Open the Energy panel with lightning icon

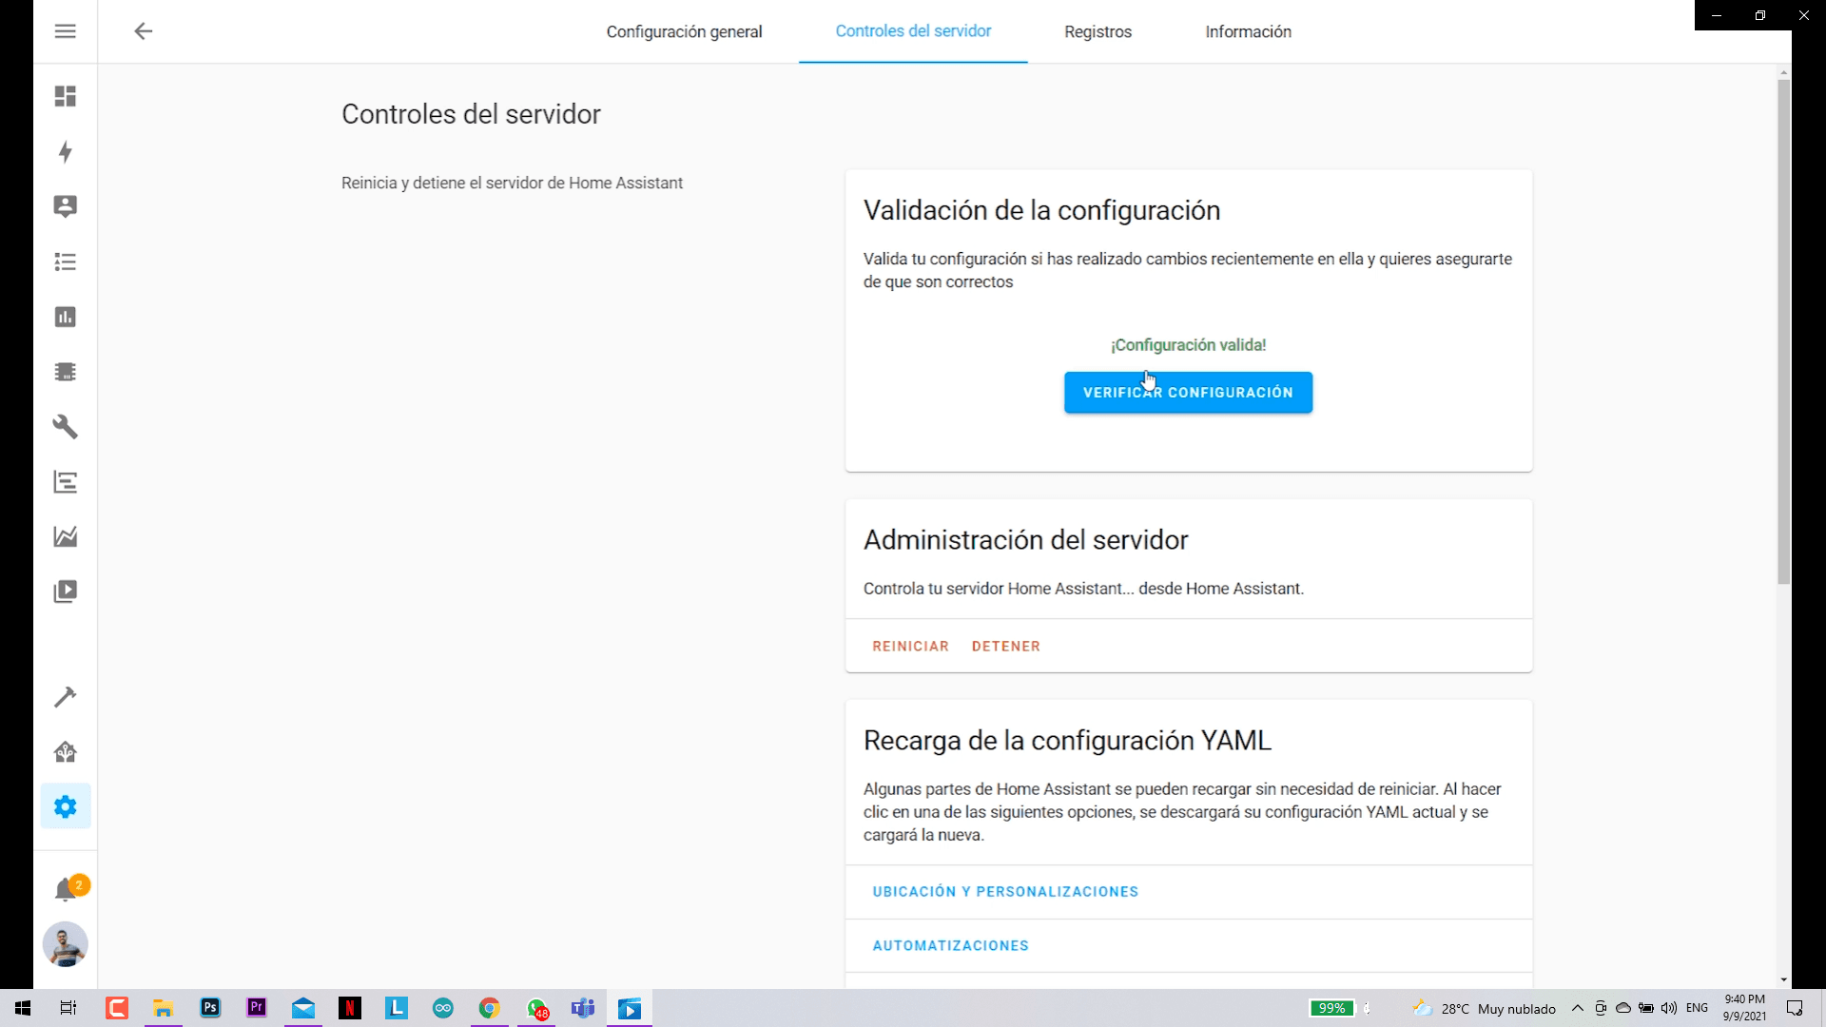click(65, 151)
